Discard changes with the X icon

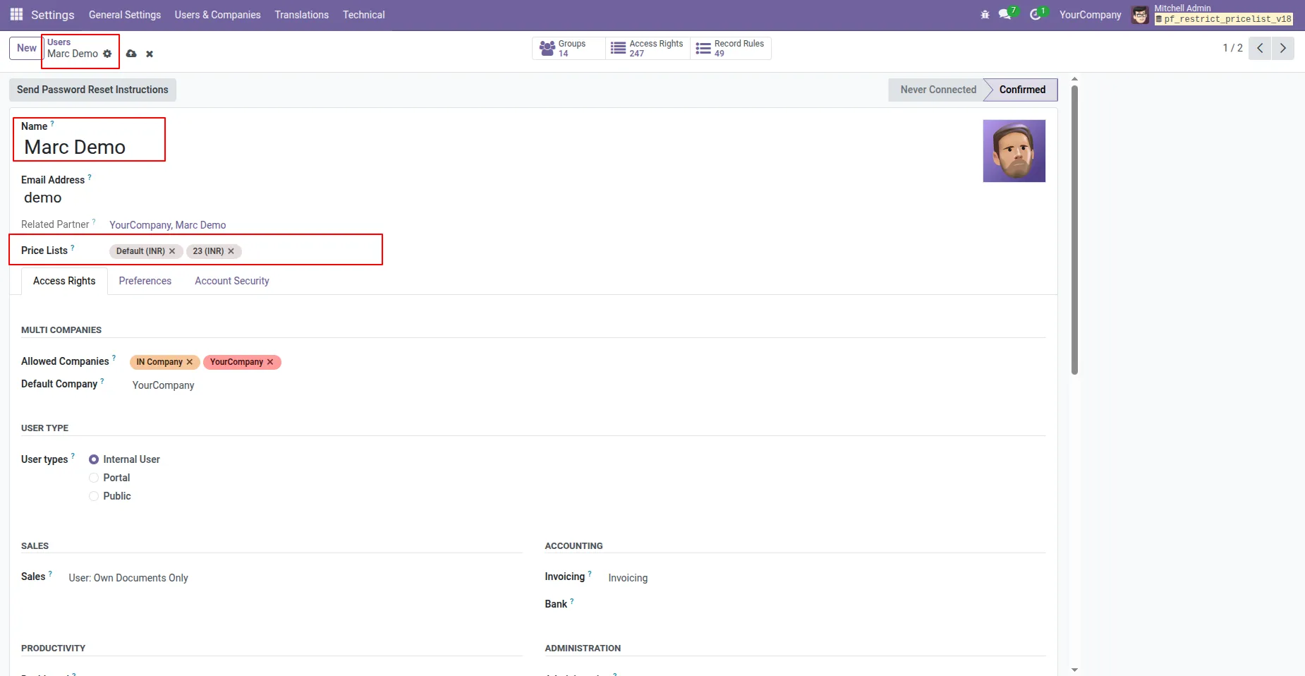point(150,54)
